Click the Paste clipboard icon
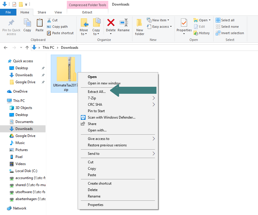 pyautogui.click(x=39, y=22)
